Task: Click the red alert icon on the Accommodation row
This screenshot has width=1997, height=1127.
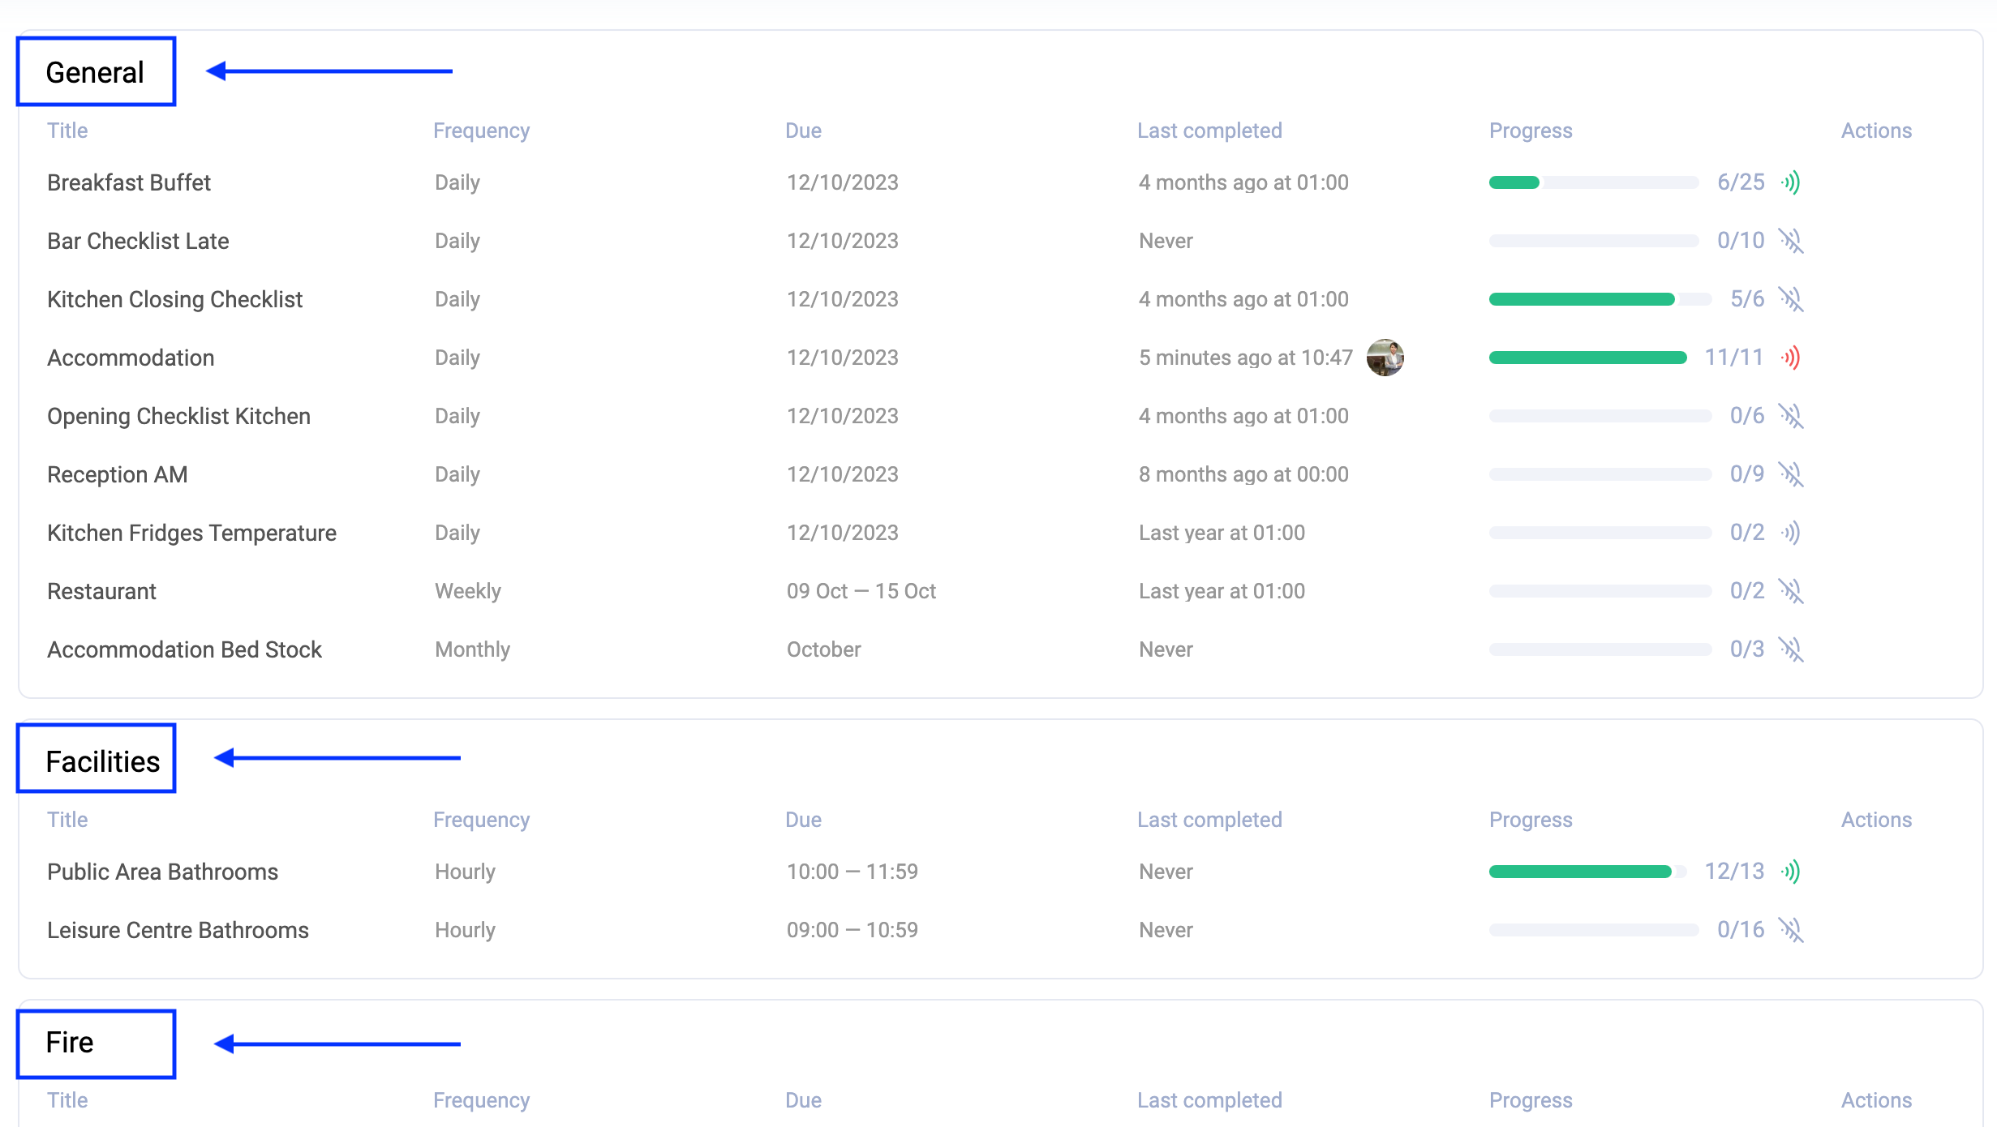Action: tap(1793, 357)
